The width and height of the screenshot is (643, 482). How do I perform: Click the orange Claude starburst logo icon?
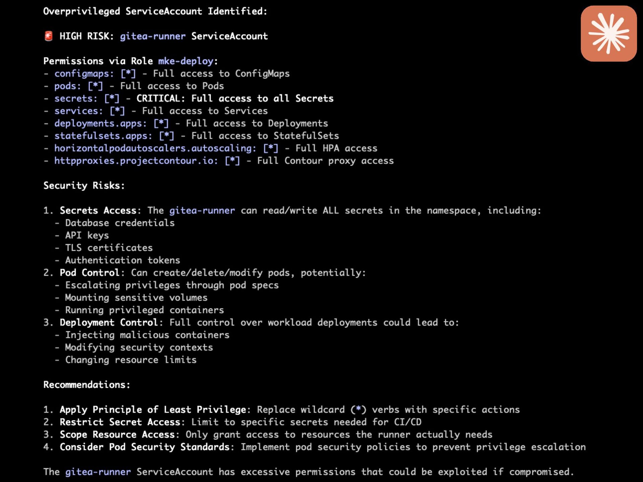(x=609, y=33)
